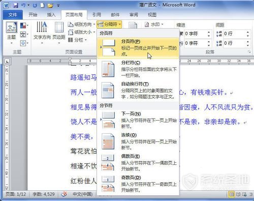The width and height of the screenshot is (254, 201).
Task: Insert 连续(O) continuous section break
Action: pyautogui.click(x=138, y=141)
